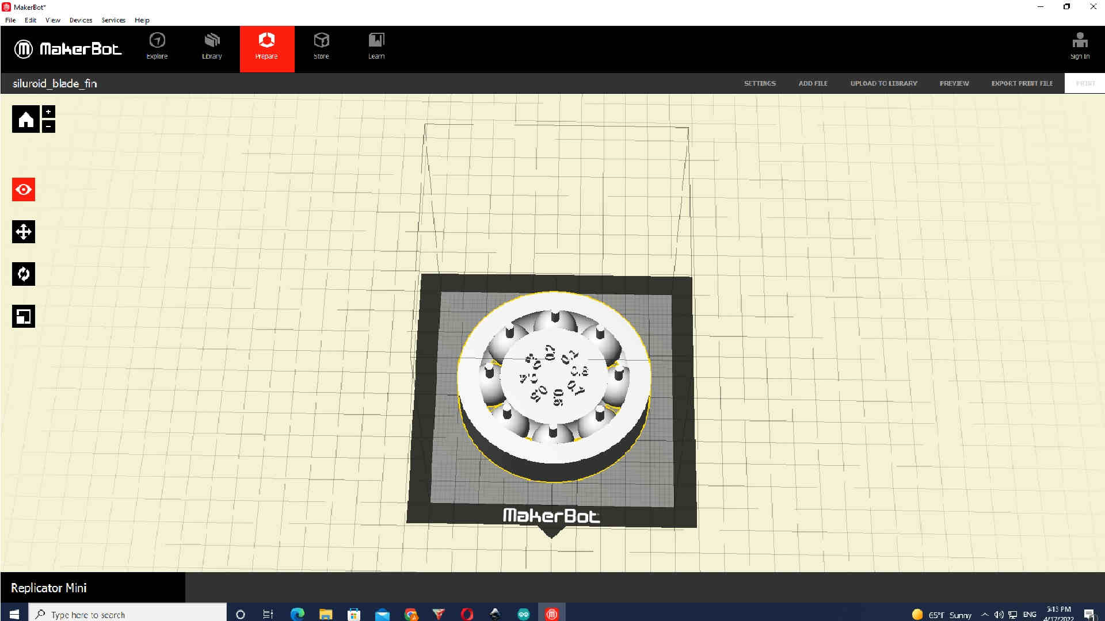Image resolution: width=1105 pixels, height=621 pixels.
Task: Open the Services menu
Action: 113,20
